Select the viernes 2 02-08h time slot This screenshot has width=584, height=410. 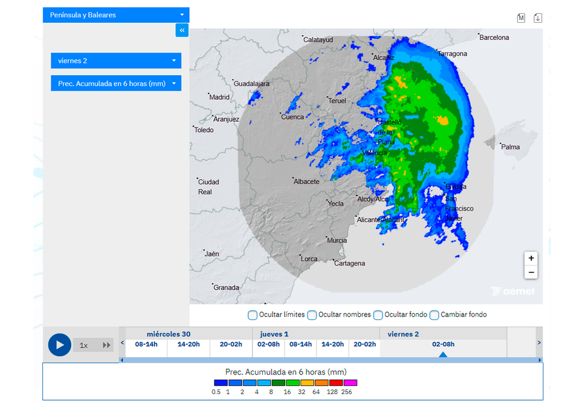(443, 345)
